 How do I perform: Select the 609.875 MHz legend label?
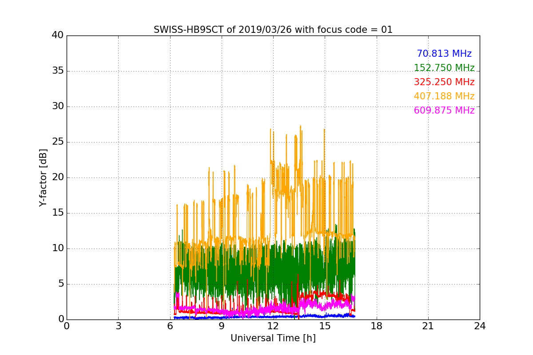point(444,110)
